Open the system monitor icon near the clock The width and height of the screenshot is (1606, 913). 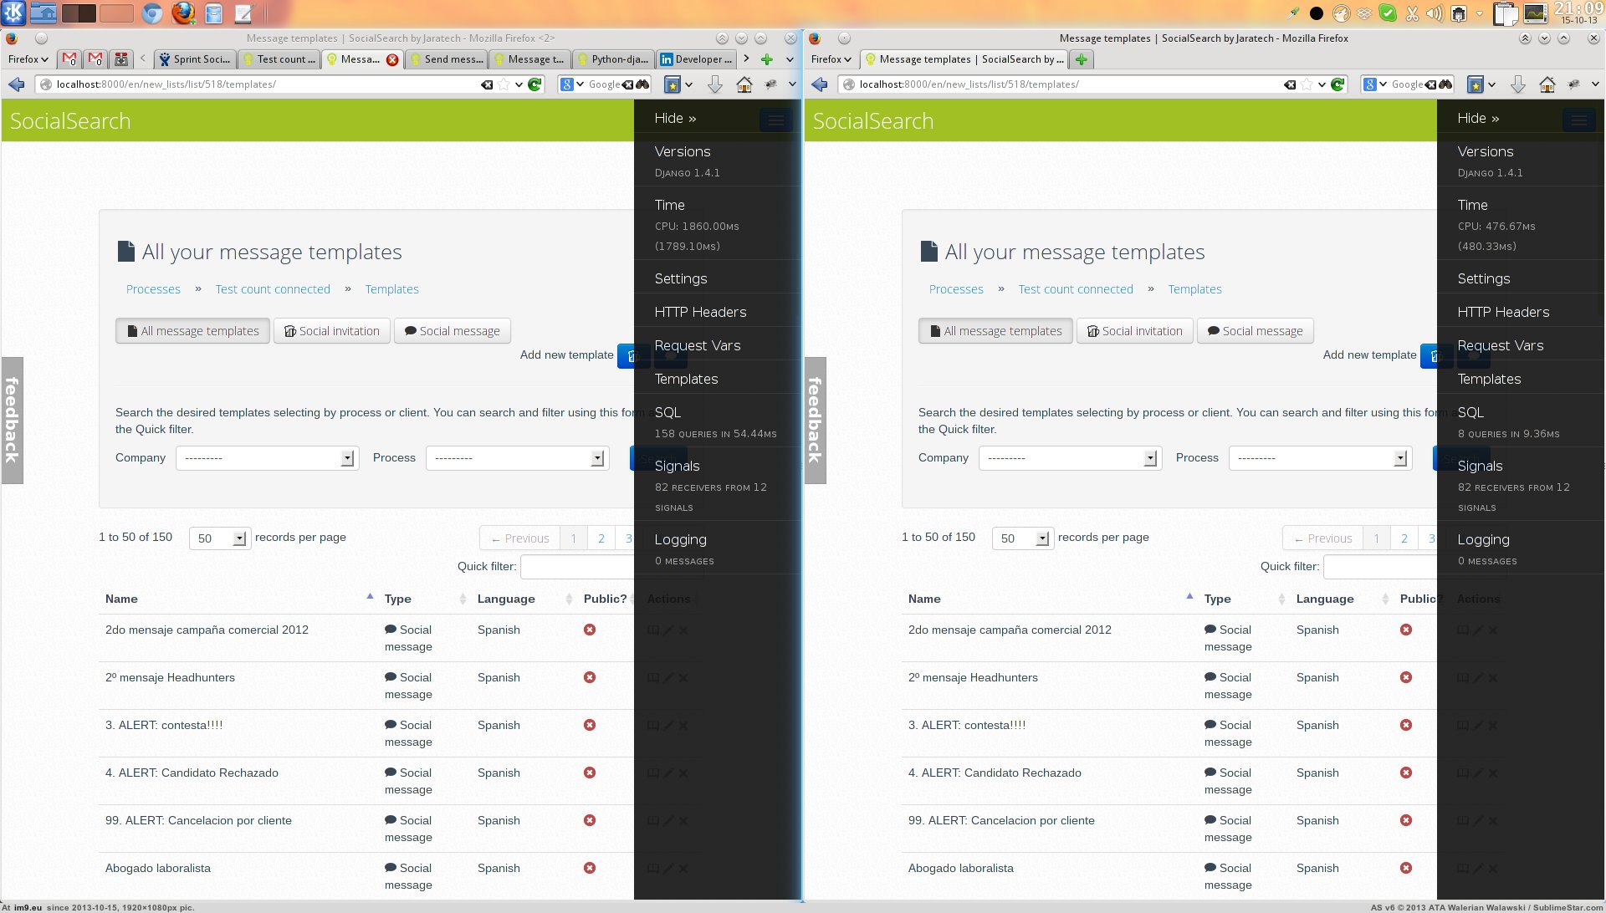pos(1536,13)
